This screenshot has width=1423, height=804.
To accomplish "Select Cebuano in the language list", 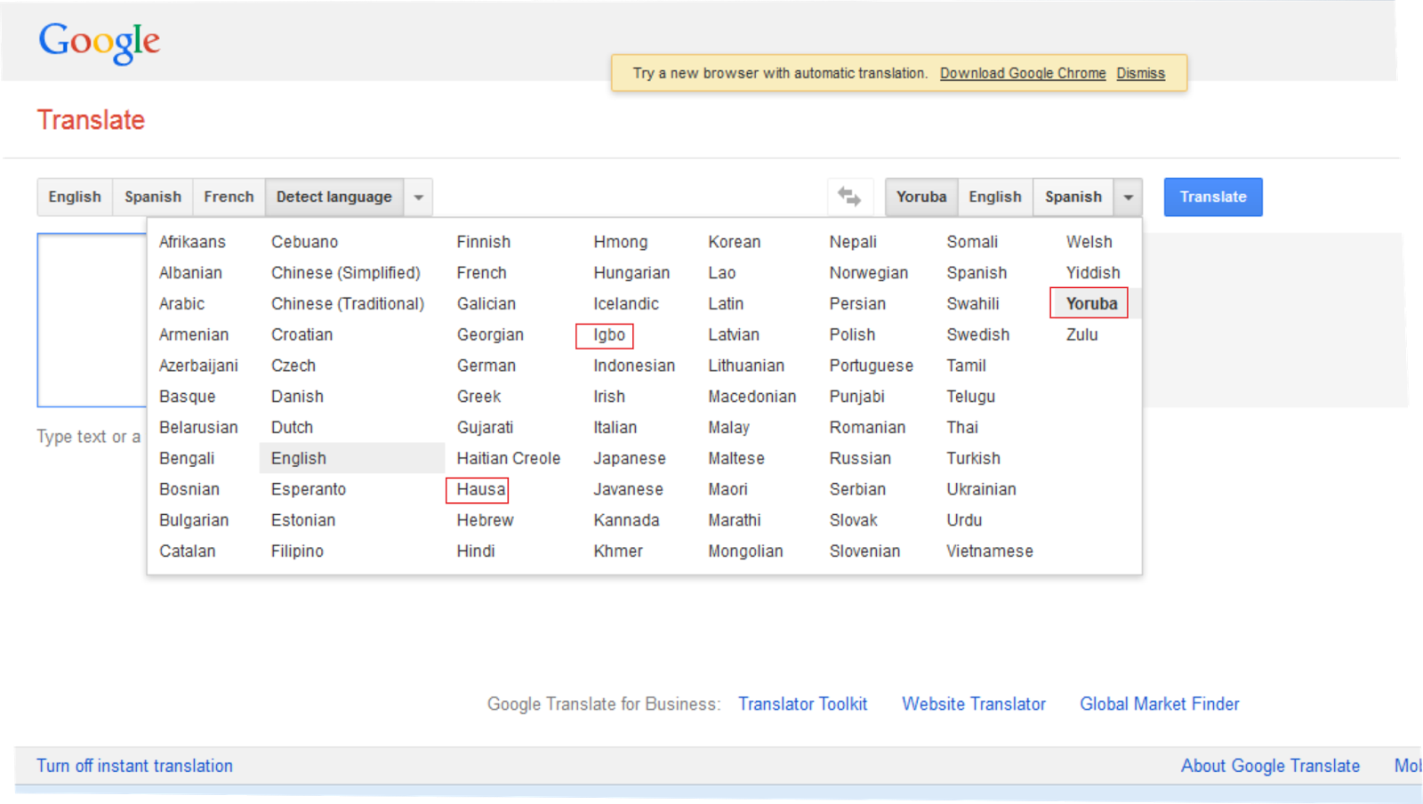I will [304, 242].
